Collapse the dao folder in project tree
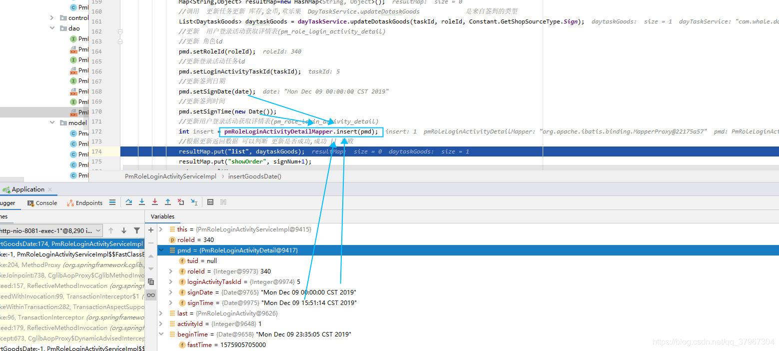 (52, 28)
